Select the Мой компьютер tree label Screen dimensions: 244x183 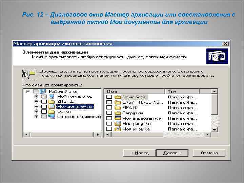pos(75,97)
